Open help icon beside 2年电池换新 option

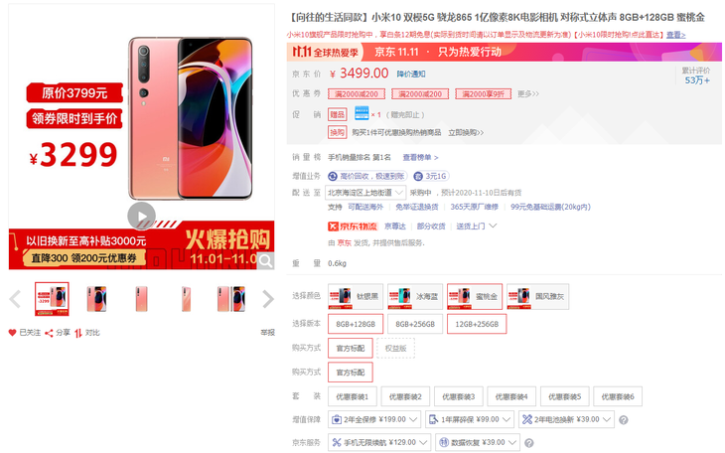624,420
